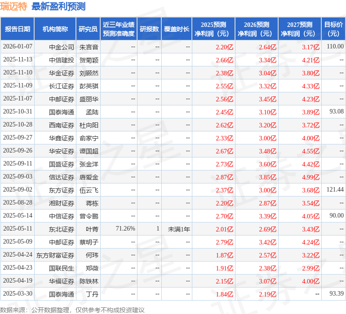Click the institution 华鑫证券
The height and width of the screenshot is (314, 346).
pos(62,138)
